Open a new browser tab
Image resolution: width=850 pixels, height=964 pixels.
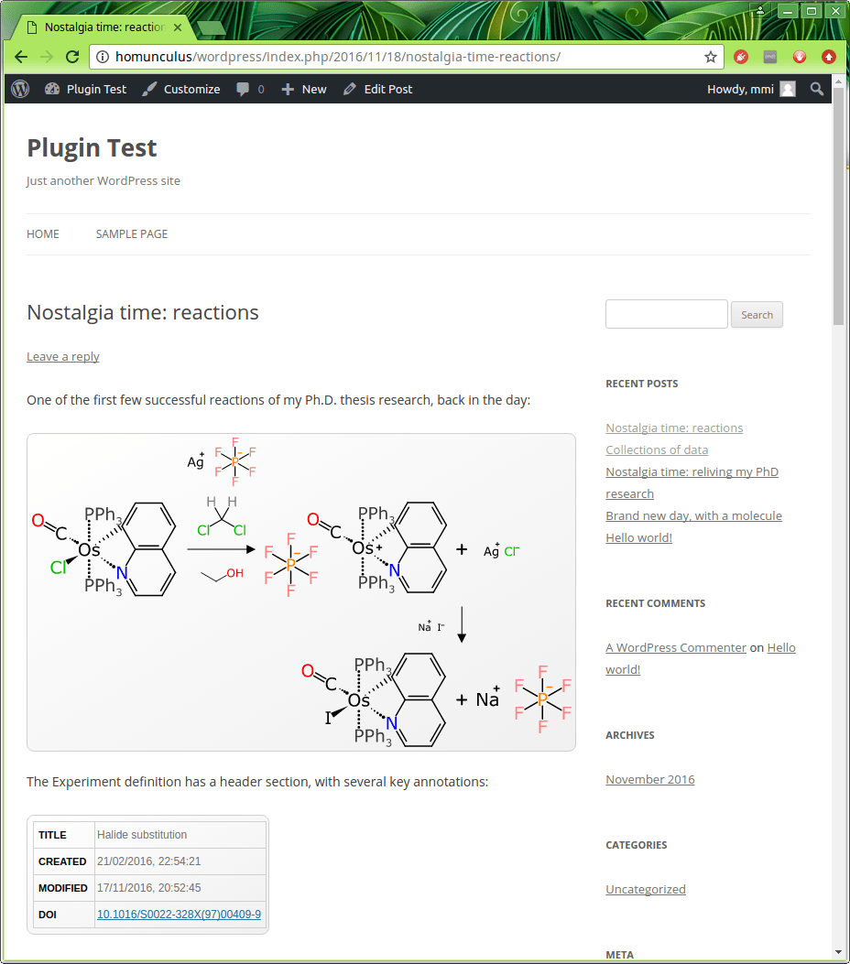(211, 27)
